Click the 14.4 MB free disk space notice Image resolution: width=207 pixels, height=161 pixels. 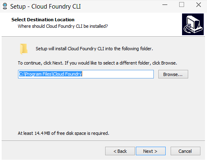click(63, 133)
